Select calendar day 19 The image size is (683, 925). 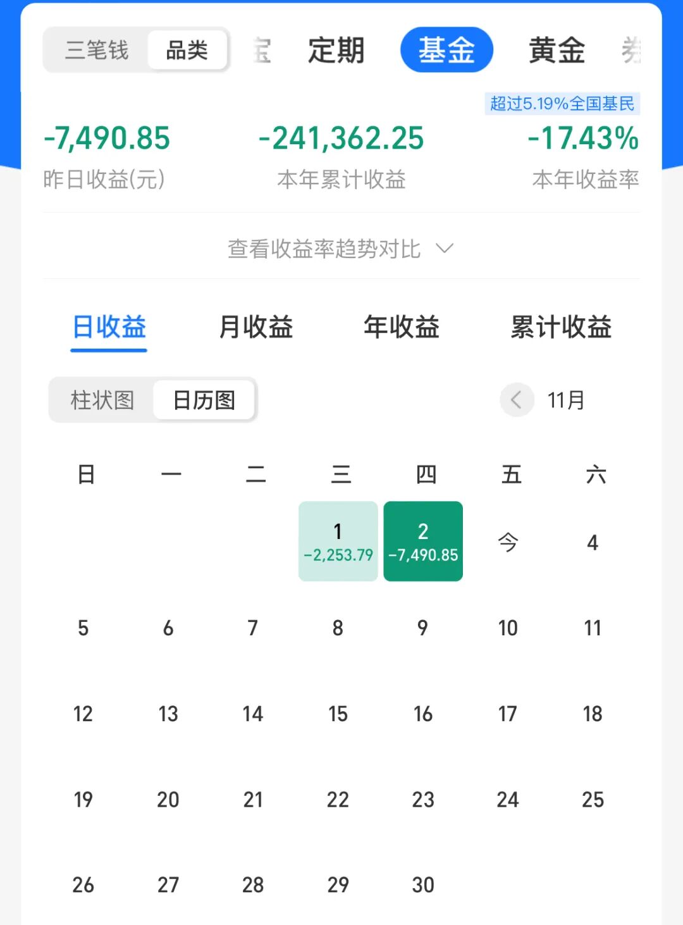pos(83,799)
